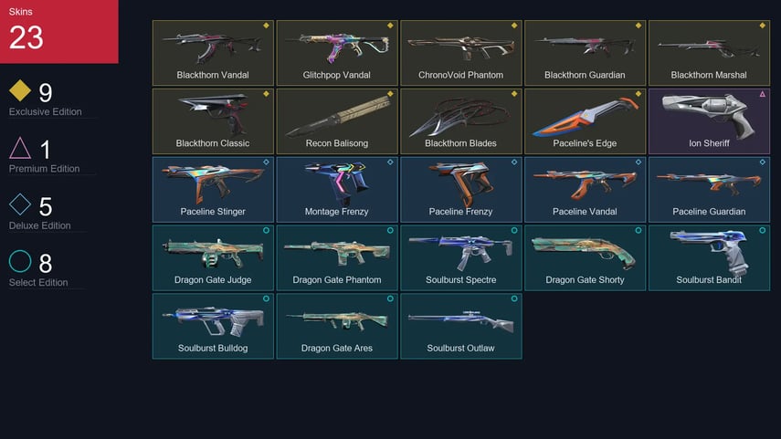Select the Paceline's Edge melee skin
This screenshot has width=781, height=439.
click(585, 121)
